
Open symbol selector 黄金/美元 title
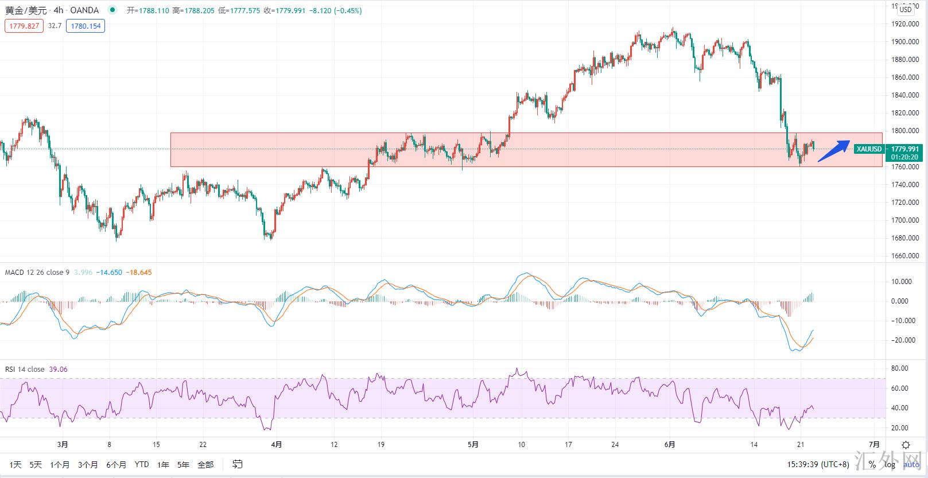[x=26, y=10]
